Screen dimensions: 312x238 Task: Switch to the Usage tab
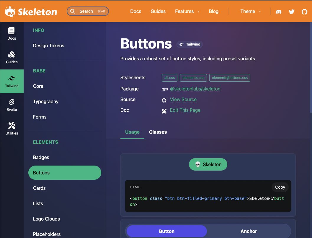click(x=132, y=132)
